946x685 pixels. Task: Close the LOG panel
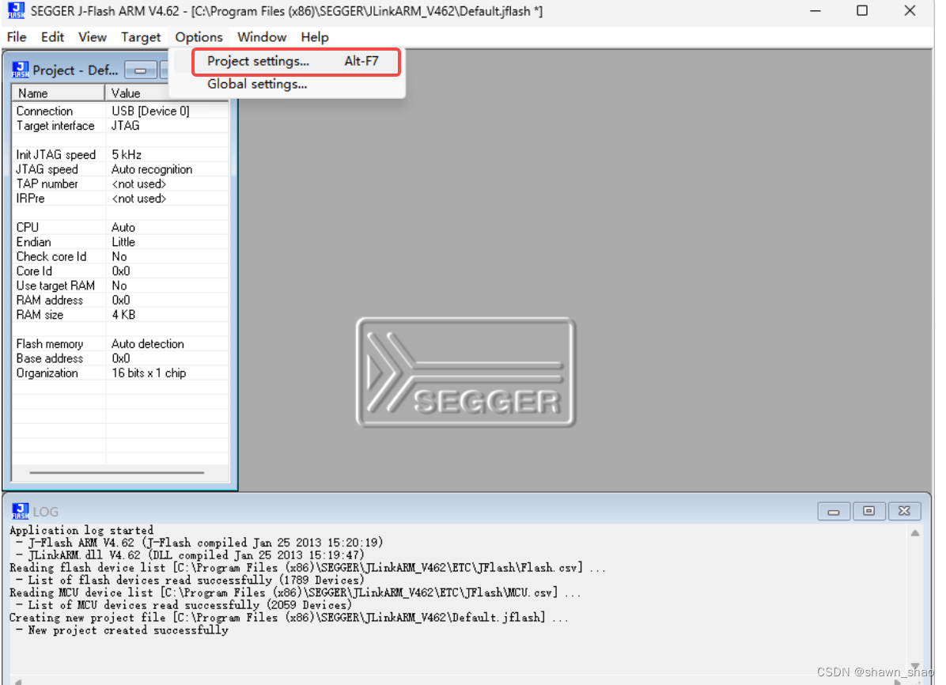point(904,511)
